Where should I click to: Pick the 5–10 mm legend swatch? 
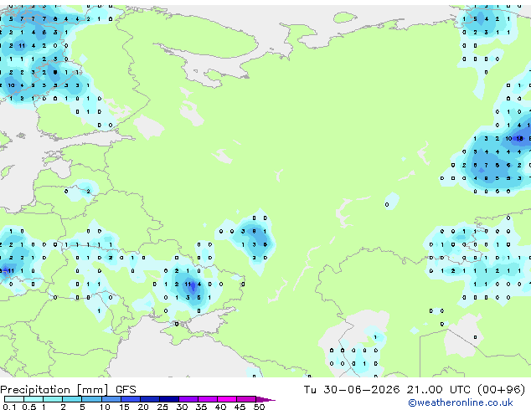pyautogui.click(x=91, y=399)
